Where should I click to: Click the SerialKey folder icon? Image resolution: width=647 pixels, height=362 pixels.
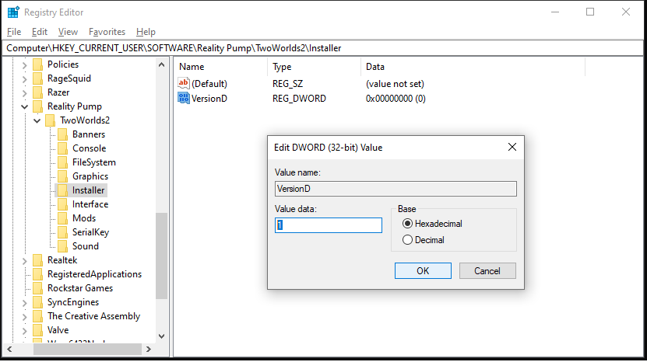click(x=62, y=232)
